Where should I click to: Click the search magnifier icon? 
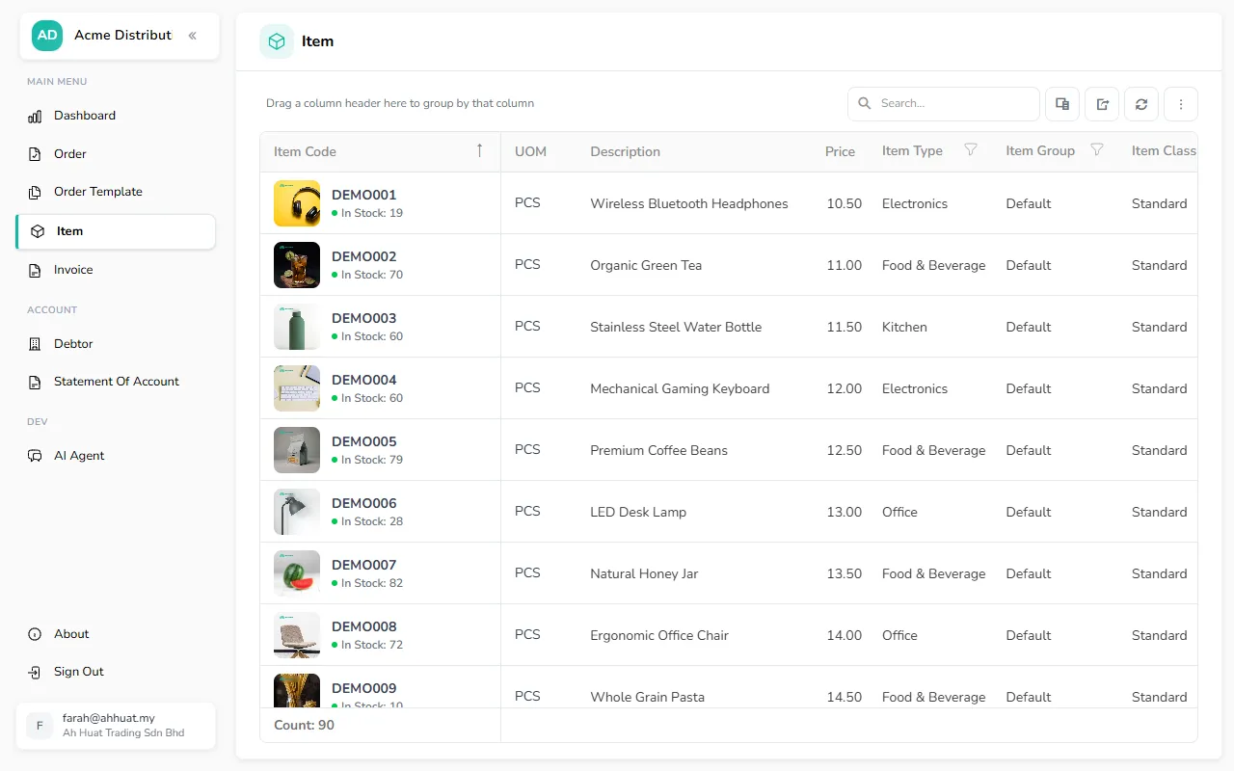tap(864, 103)
